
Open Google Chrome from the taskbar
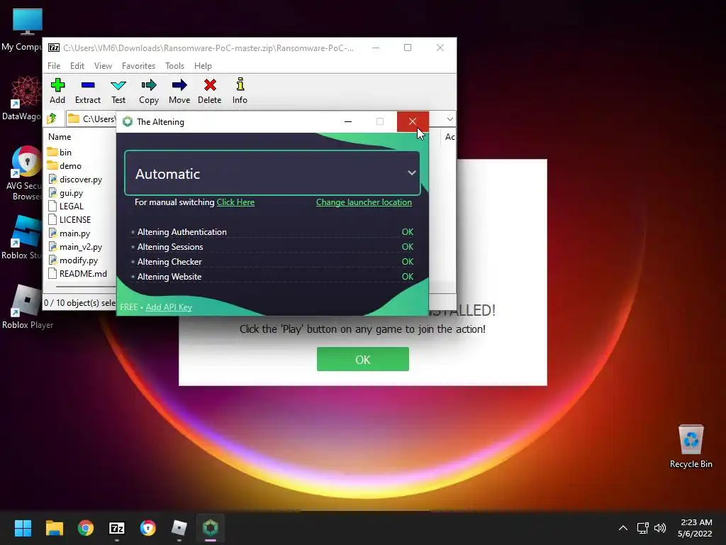[x=86, y=528]
